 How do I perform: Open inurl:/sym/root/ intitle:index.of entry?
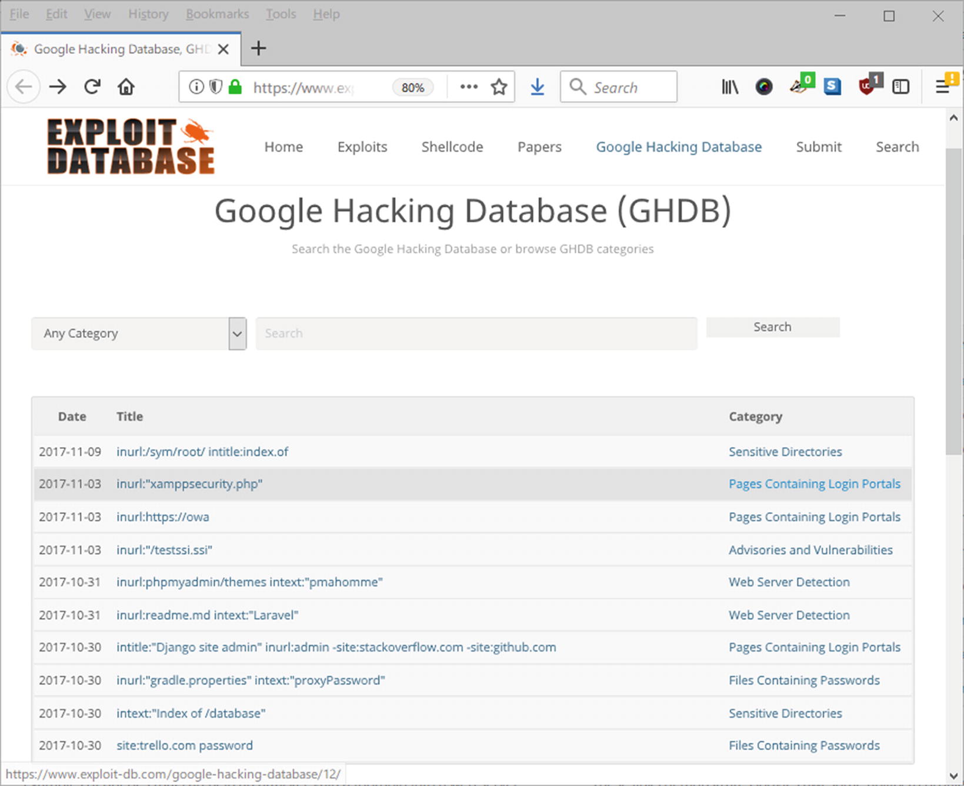(x=202, y=452)
